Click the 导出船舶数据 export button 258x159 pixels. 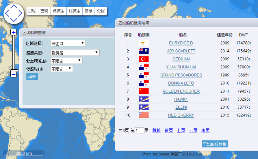(214, 144)
